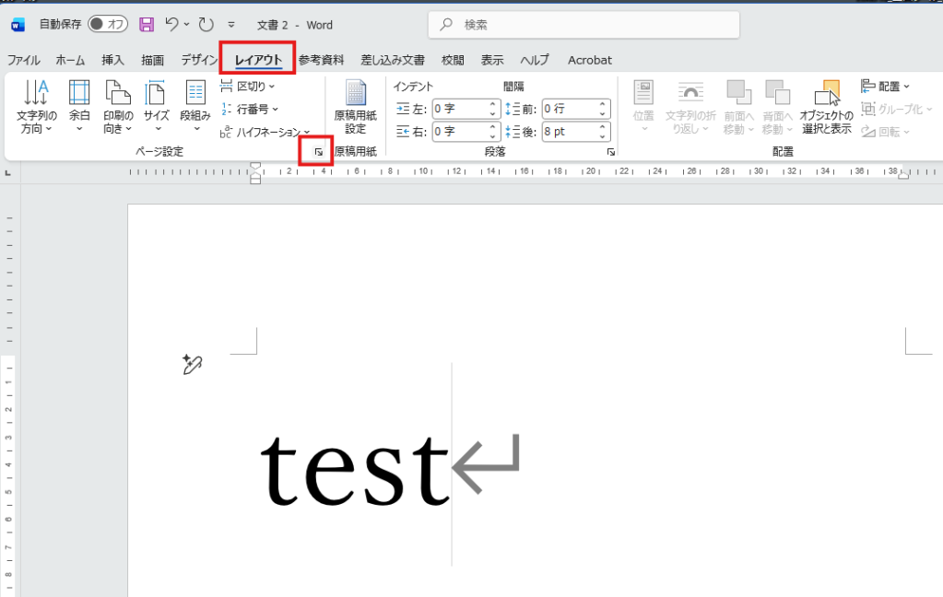Click オブジェクトの選択と表示 button

click(x=825, y=106)
